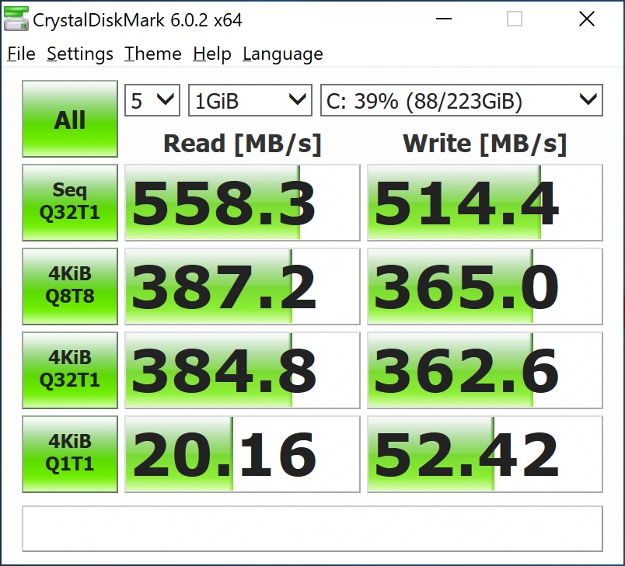Screen dimensions: 625x566
Task: Click the 4KiB Q1T1 write result 52.42
Action: [485, 454]
